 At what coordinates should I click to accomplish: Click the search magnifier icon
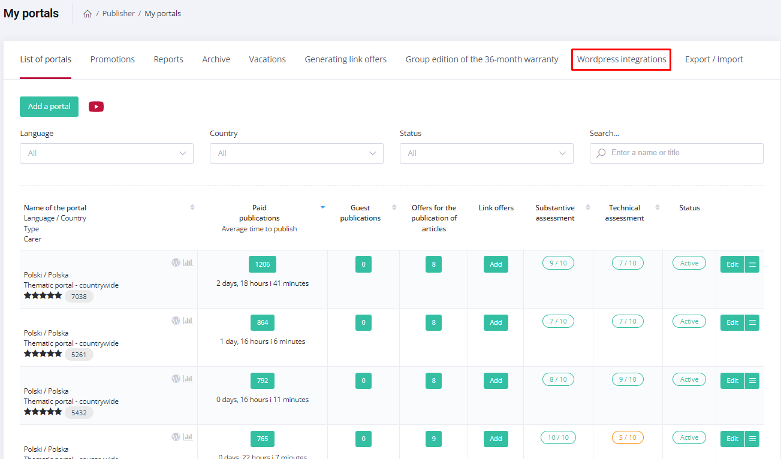click(x=601, y=153)
